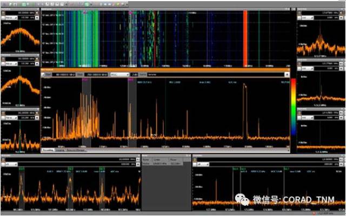Click the icon right of the Name field
Image resolution: width=346 pixels, height=216 pixels.
click(287, 75)
